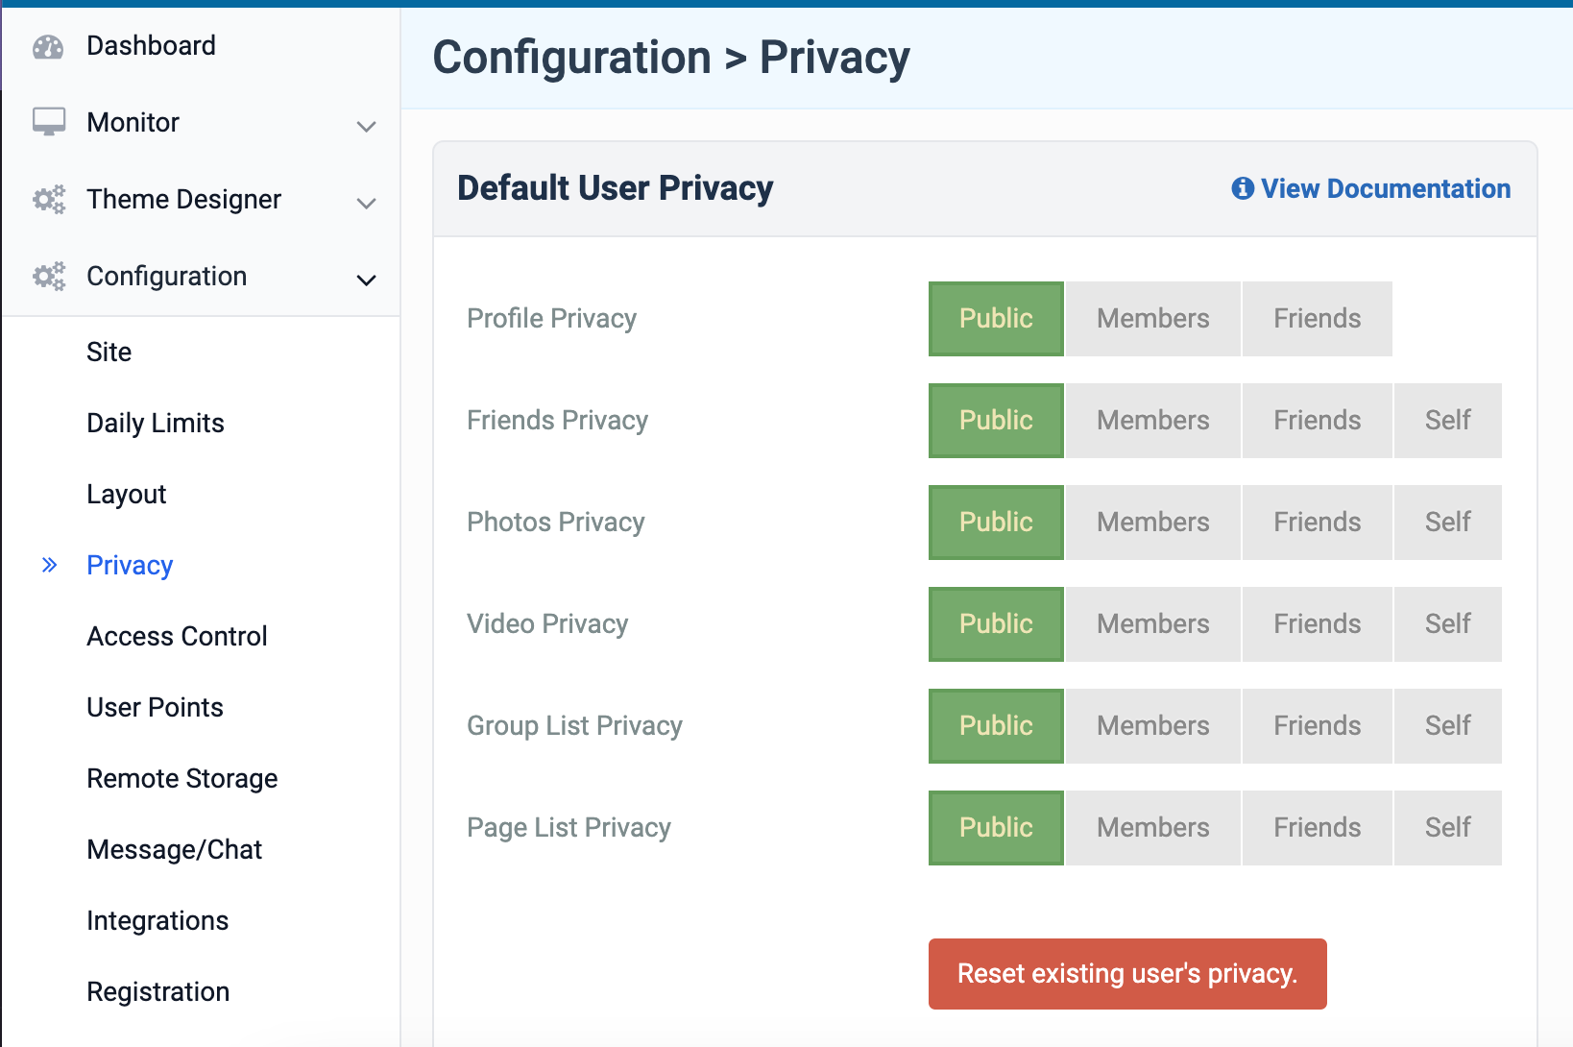
Task: Click the info icon beside View Documentation
Action: pos(1243,188)
